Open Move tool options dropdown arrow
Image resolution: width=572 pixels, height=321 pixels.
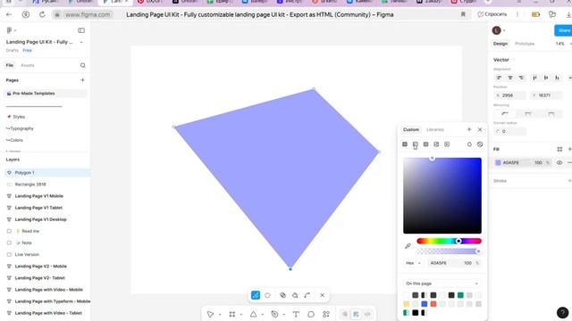click(x=220, y=315)
